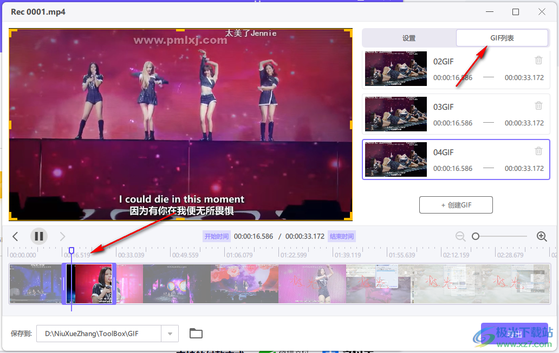The width and height of the screenshot is (559, 353).
Task: Click the 02:12.159 mark on the timeline ruler
Action: (456, 255)
